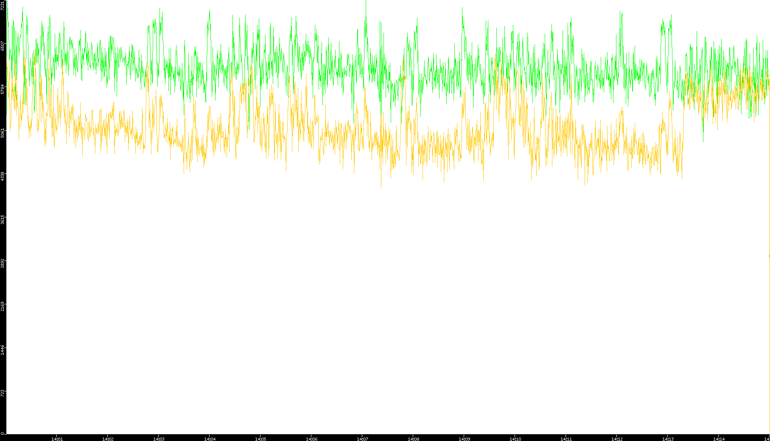
Task: Select the 1446 value axis label
Action: point(3,350)
